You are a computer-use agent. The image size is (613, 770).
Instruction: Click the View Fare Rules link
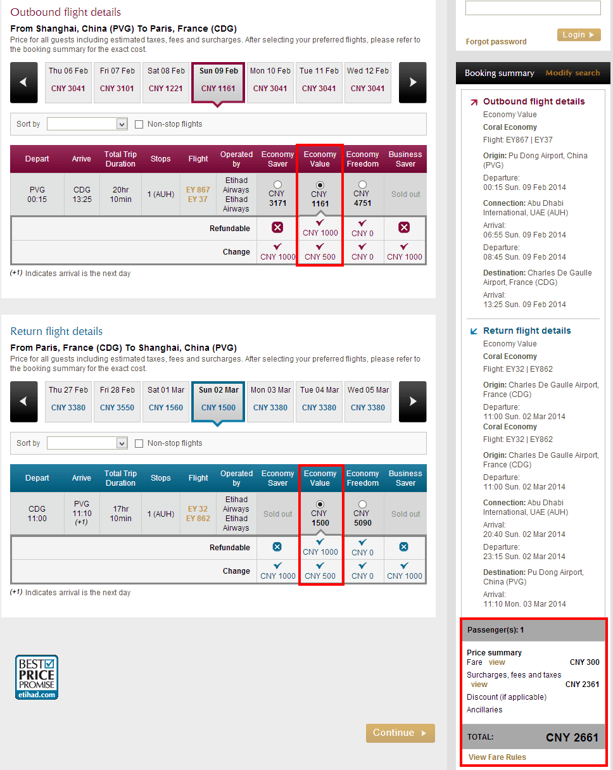497,757
